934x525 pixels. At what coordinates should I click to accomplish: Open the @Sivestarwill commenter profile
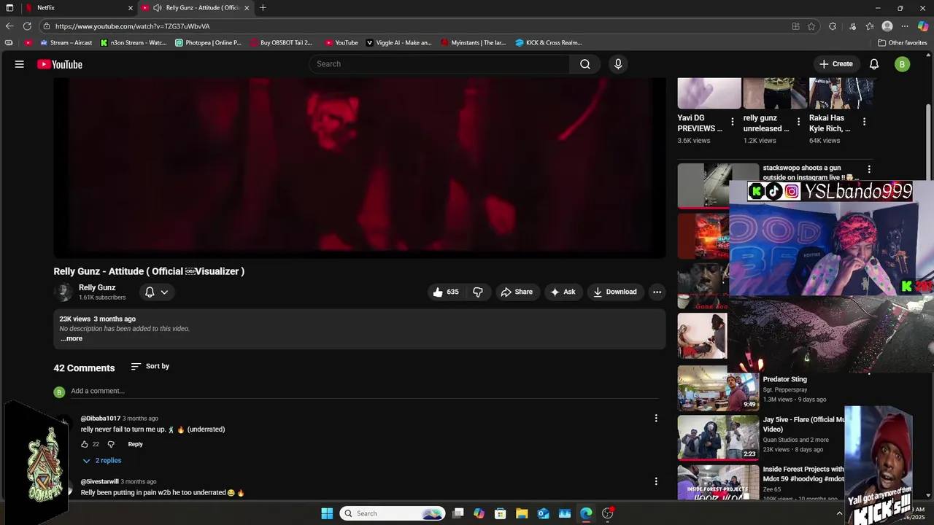(x=99, y=481)
